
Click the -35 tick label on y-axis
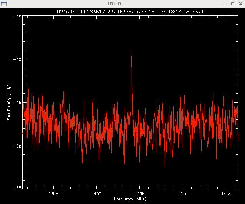pos(17,17)
